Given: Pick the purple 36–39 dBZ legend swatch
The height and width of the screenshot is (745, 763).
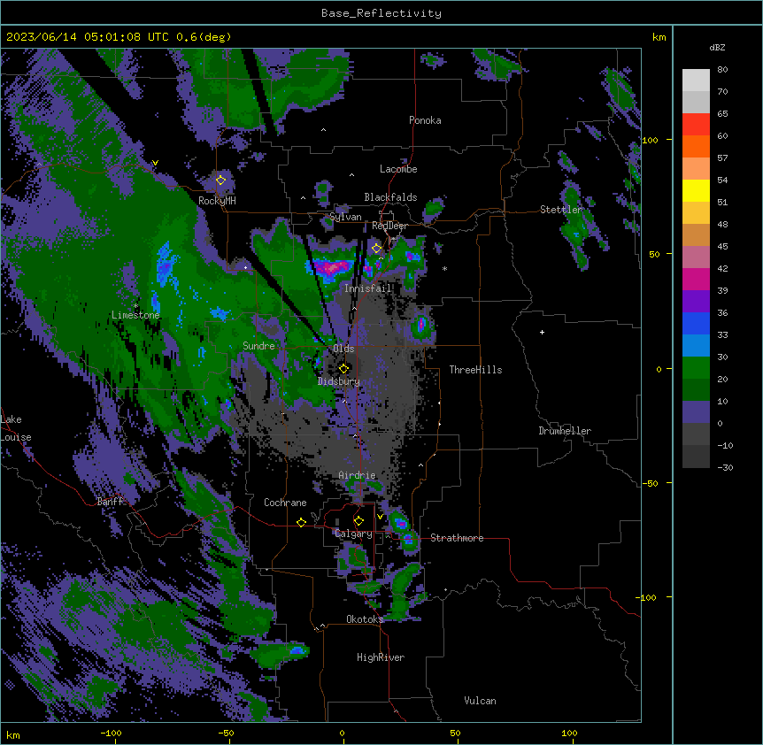Looking at the screenshot, I should 696,301.
